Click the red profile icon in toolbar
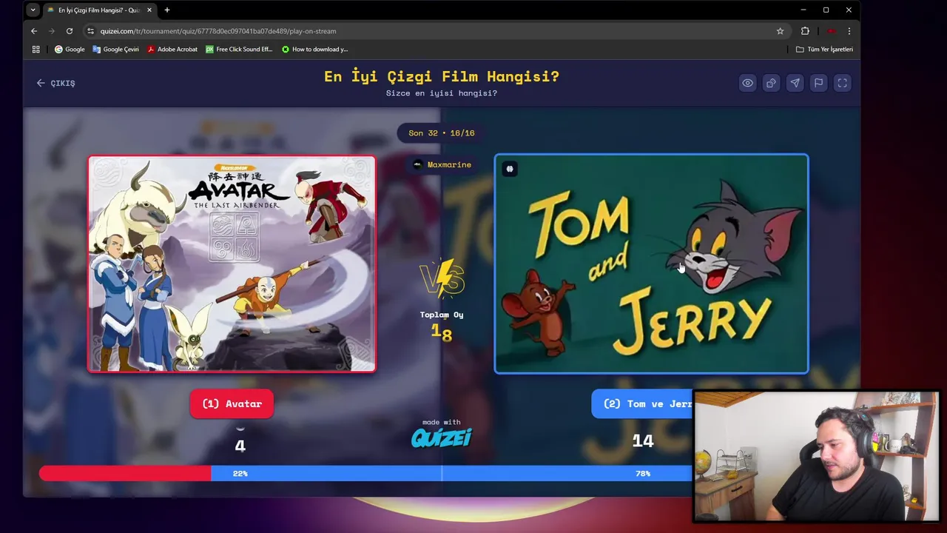This screenshot has width=947, height=533. pyautogui.click(x=831, y=31)
